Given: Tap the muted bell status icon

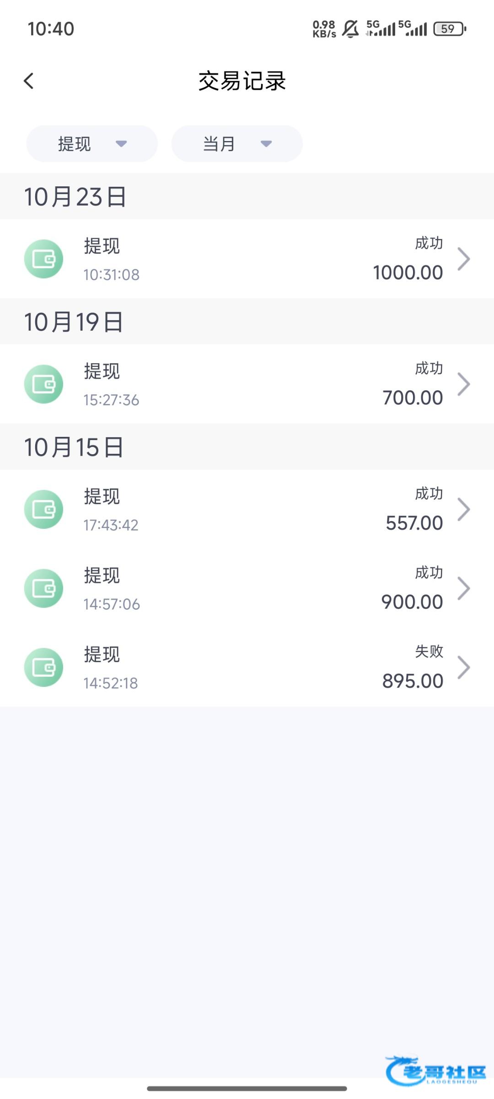Looking at the screenshot, I should pos(350,29).
